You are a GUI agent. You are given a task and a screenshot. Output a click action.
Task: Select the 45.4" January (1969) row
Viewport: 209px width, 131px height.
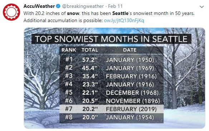[x=111, y=68]
